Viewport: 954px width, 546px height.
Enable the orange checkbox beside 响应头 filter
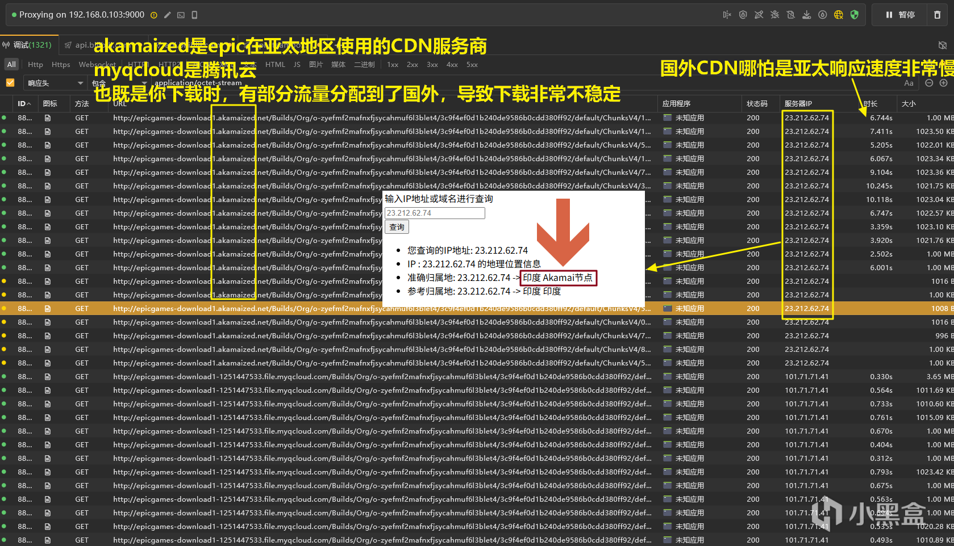point(10,83)
